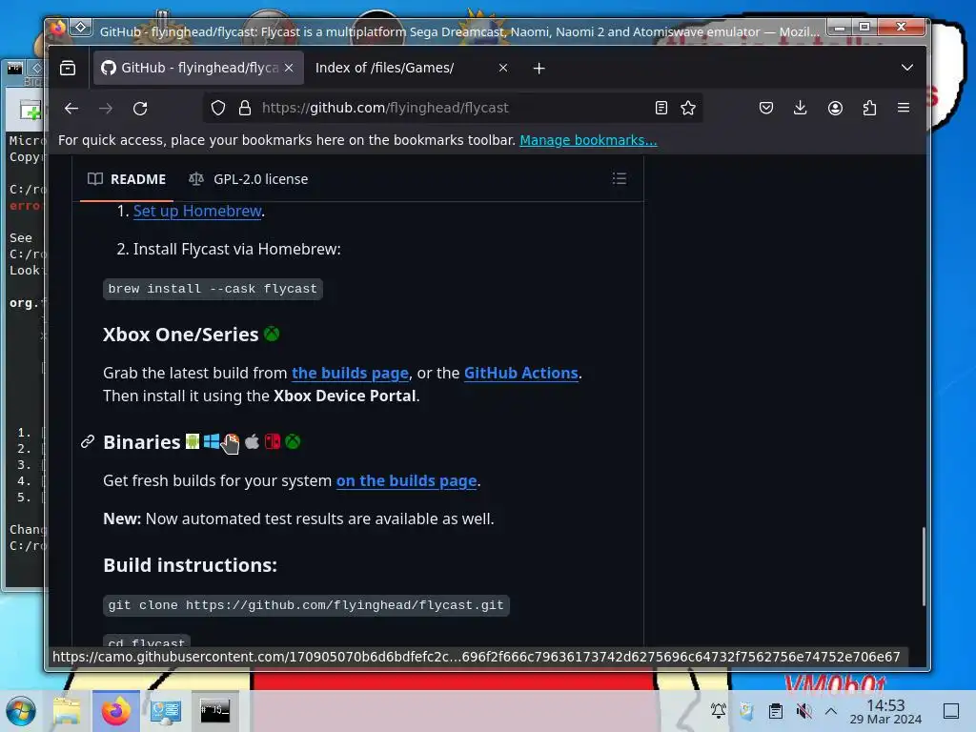This screenshot has width=976, height=732.
Task: Open a new tab with plus button
Action: [x=539, y=68]
